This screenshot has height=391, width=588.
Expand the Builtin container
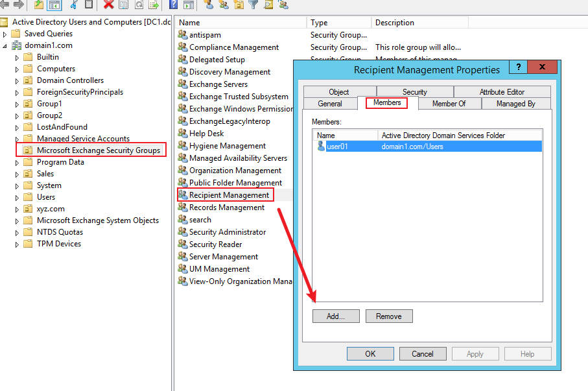(x=17, y=58)
